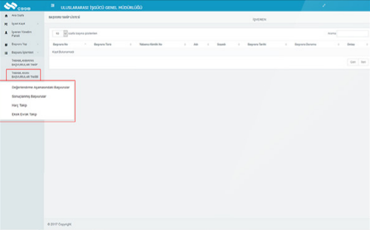The width and height of the screenshot is (370, 230).
Task: Expand the Başvuru Yap menu
Action: click(x=37, y=44)
